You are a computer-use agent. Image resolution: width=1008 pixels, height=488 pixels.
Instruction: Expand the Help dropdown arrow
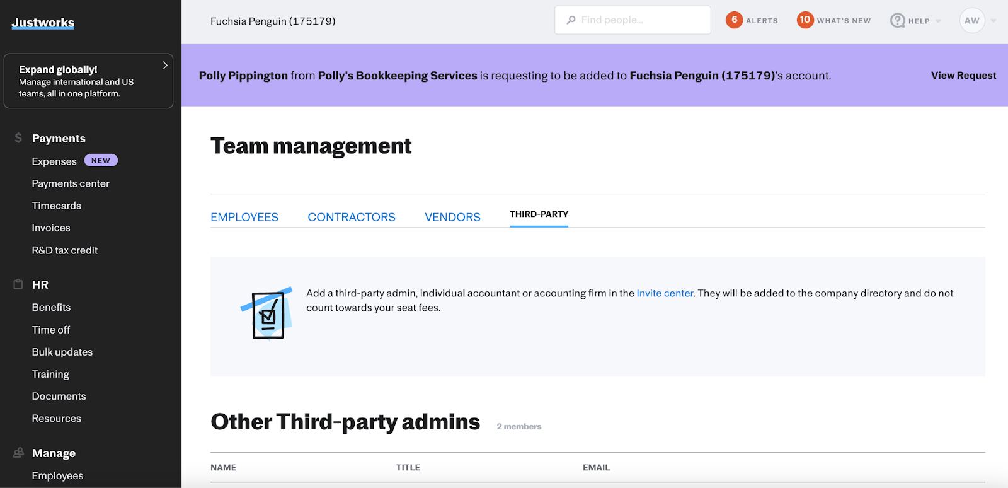pos(938,21)
